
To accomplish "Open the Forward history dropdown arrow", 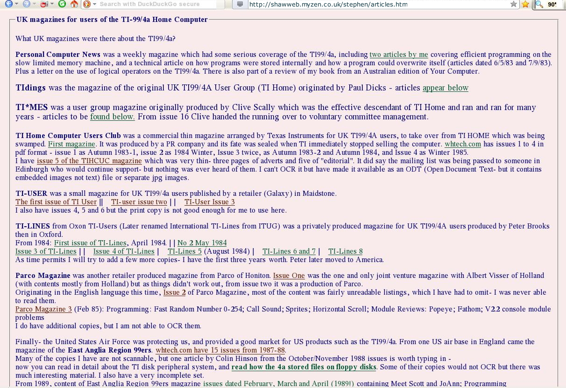I will click(35, 4).
